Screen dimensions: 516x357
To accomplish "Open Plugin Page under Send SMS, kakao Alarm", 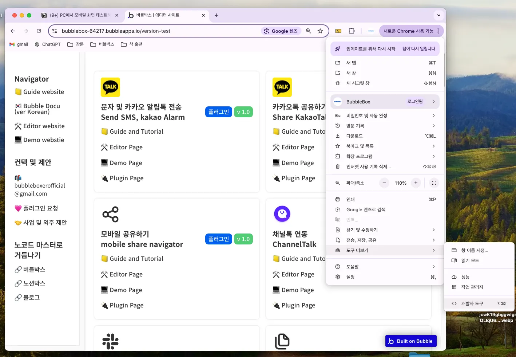I will tap(122, 178).
